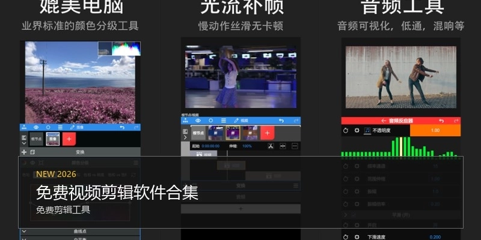Tap the music note audio link icon
481x240 pixels.
pyautogui.click(x=367, y=131)
